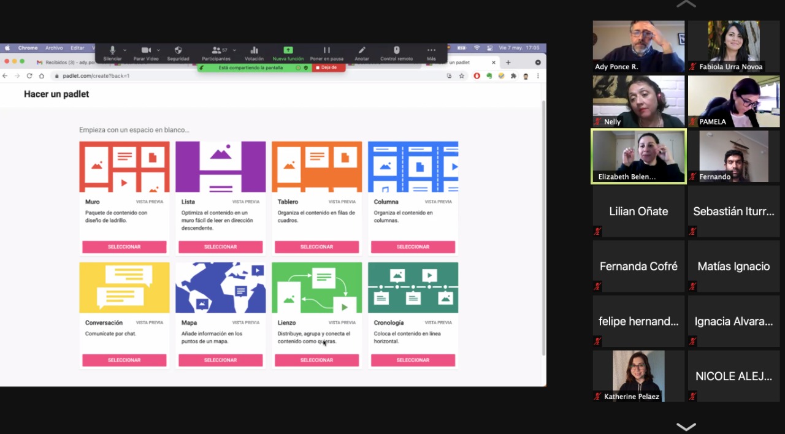Open Vista previa for Mapa

[x=246, y=322]
